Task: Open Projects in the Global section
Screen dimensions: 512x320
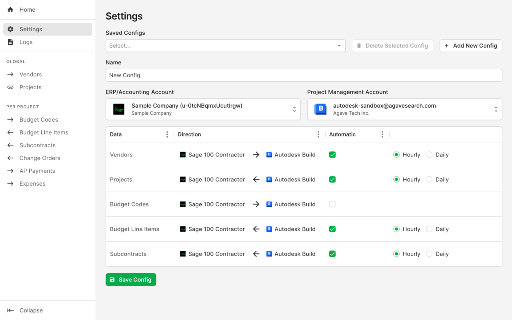Action: [48, 87]
